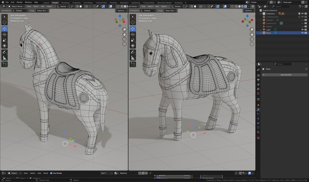Click the outliner search field
Screen dimensions: 309x182
point(281,6)
